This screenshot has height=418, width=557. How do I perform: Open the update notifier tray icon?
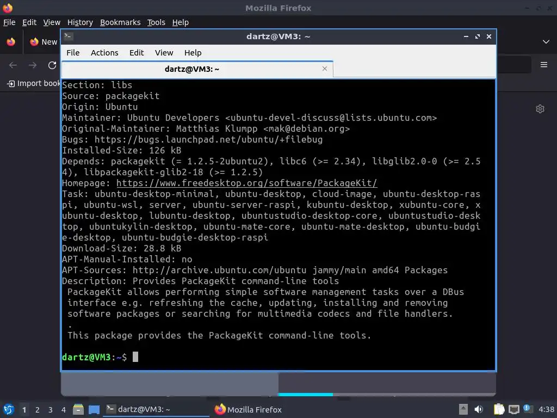(x=528, y=409)
